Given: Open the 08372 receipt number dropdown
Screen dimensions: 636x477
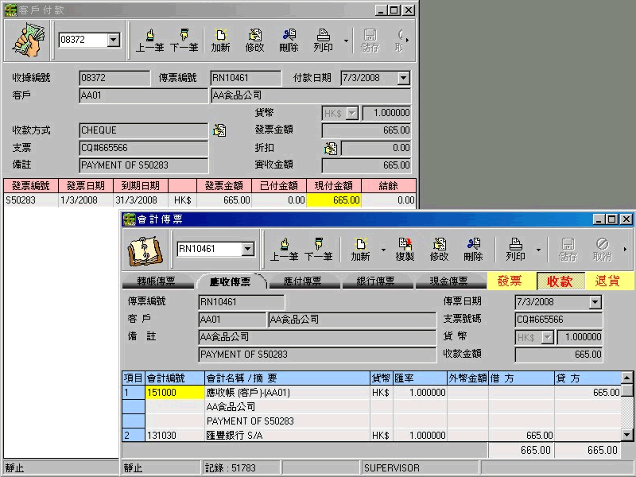Looking at the screenshot, I should [x=112, y=40].
